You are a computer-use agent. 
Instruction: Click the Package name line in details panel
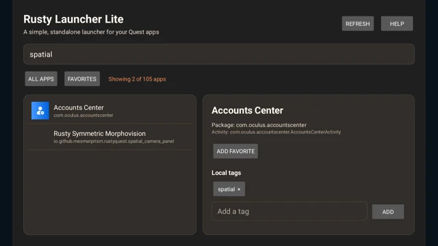[x=259, y=125]
